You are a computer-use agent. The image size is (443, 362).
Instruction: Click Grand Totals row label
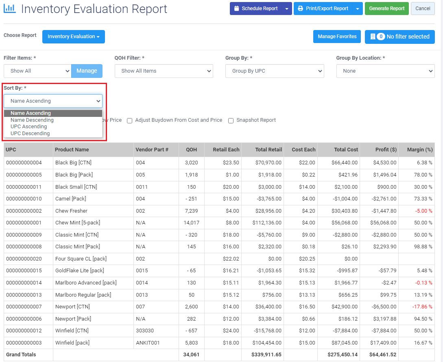click(21, 355)
